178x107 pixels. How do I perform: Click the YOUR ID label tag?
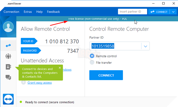[x=29, y=41]
